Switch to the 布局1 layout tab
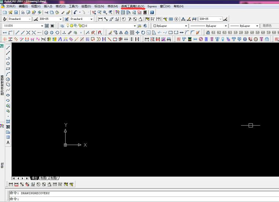Image resolution: width=279 pixels, height=202 pixels. tap(44, 178)
